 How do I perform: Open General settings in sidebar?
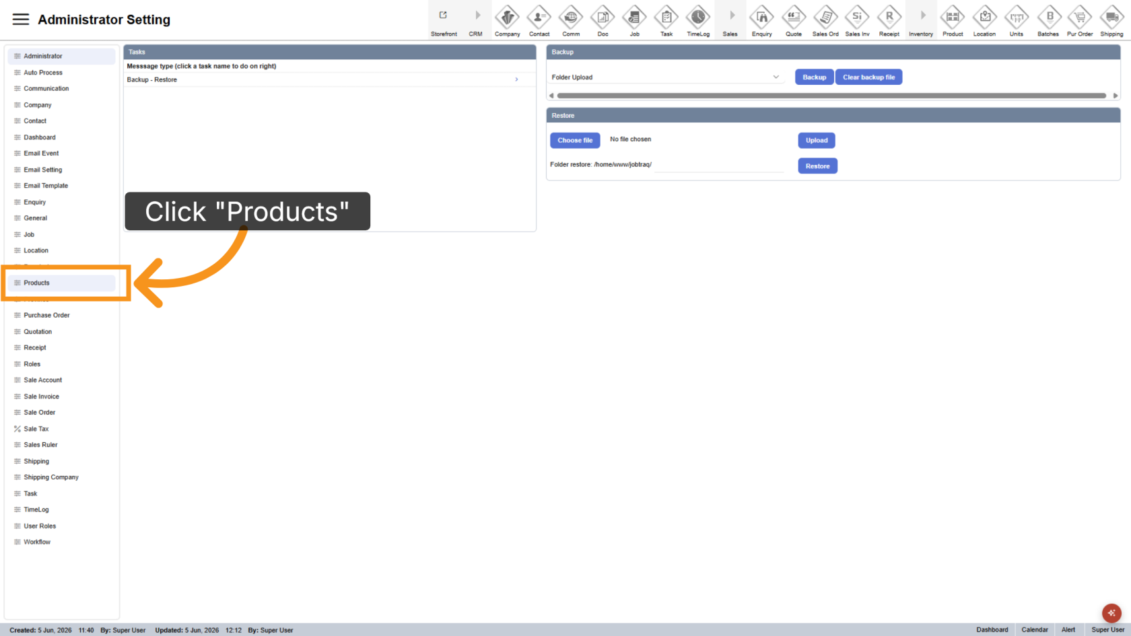coord(61,218)
